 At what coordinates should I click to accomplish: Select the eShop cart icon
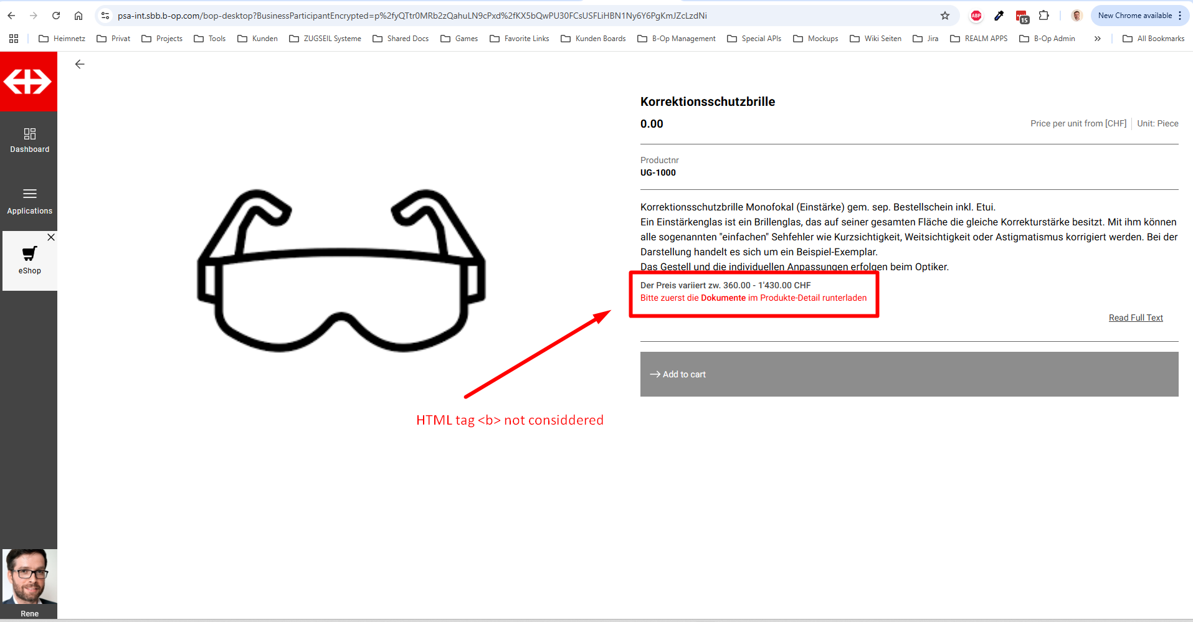click(29, 254)
